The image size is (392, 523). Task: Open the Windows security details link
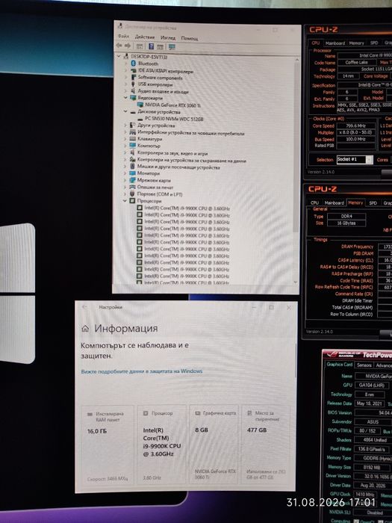(x=142, y=371)
